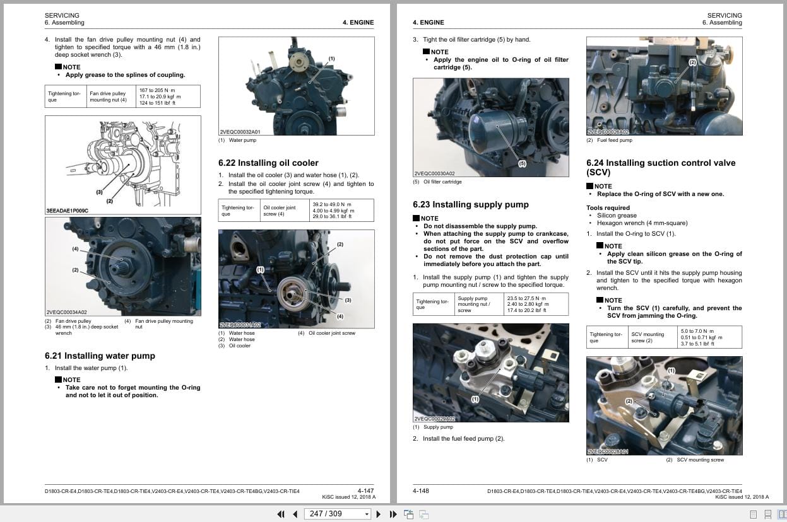Click heading '6.23 Installing supply pump'
787x522 pixels.
pos(471,204)
